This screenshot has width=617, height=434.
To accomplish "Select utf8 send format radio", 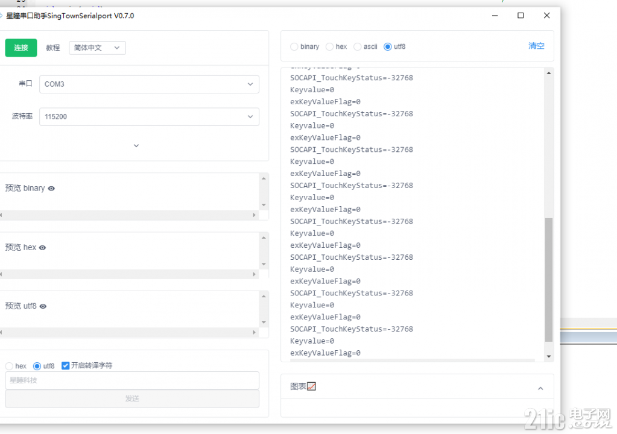I will tap(37, 366).
